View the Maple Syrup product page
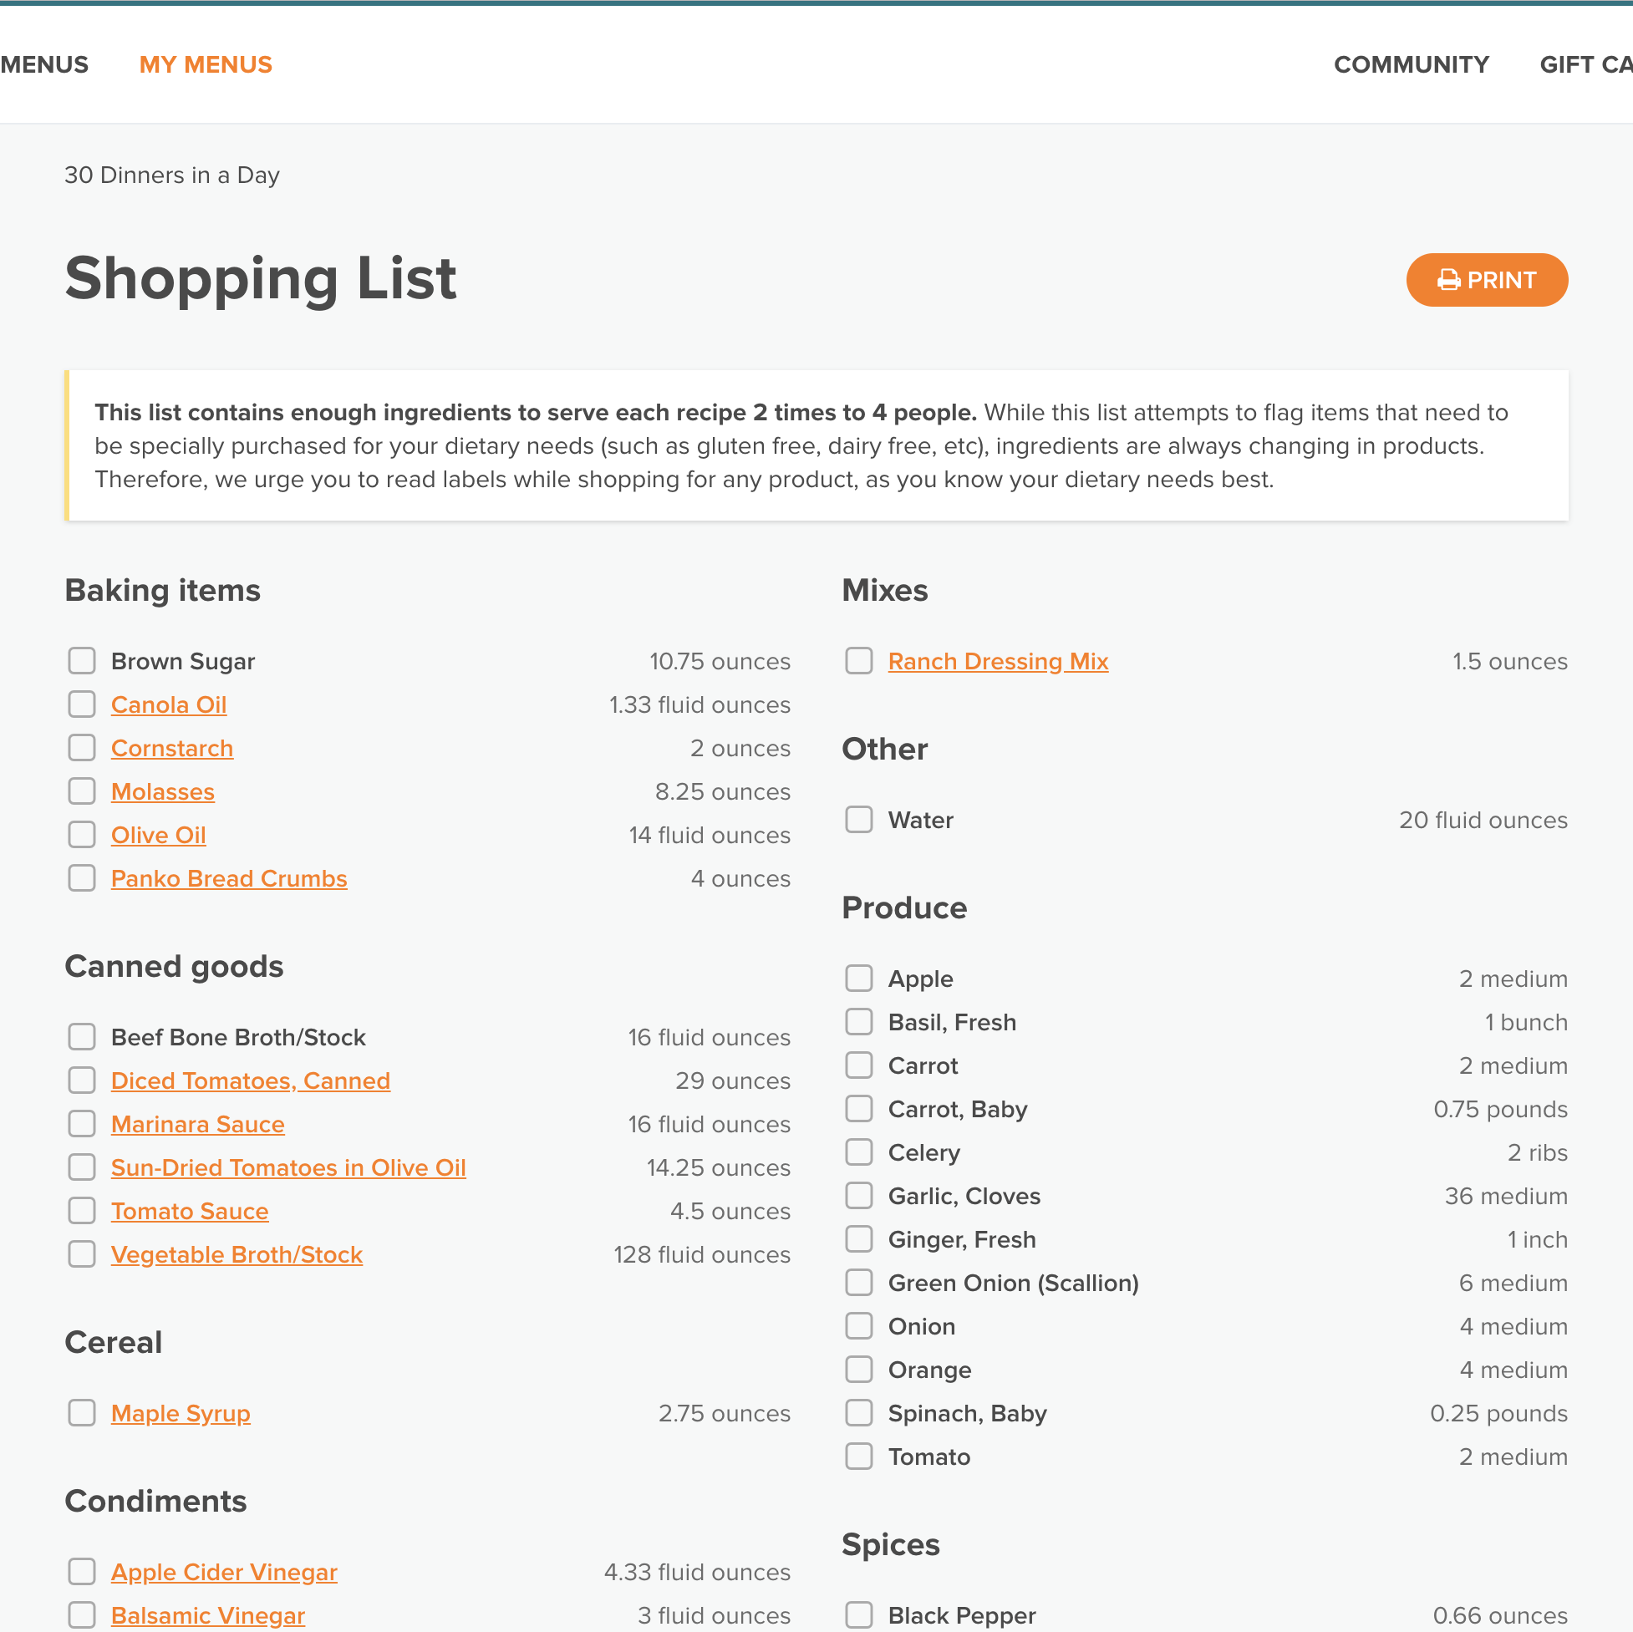The height and width of the screenshot is (1632, 1633). pyautogui.click(x=181, y=1413)
